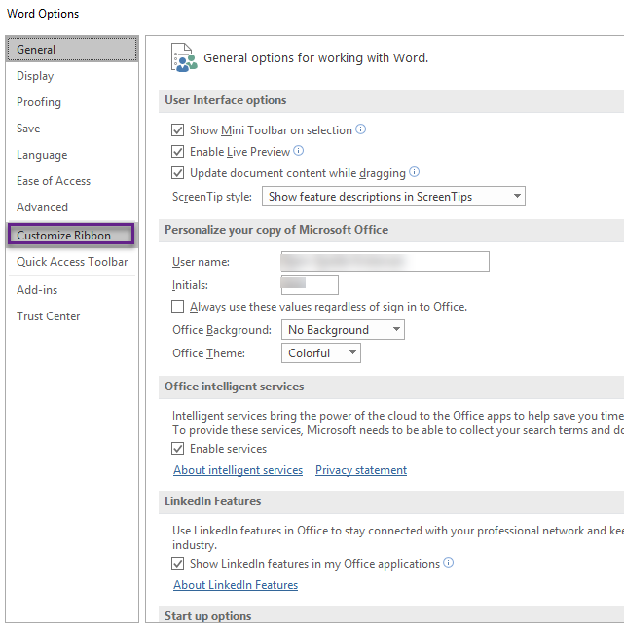Toggle Show LinkedIn features in my Office applications
Viewport: 624px width, 626px height.
(177, 564)
